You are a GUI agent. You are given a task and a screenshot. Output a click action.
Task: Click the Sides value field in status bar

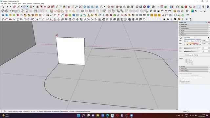coord(199,111)
